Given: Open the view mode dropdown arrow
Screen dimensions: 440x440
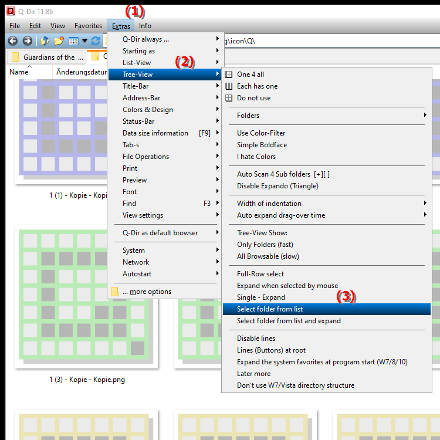Looking at the screenshot, I should point(84,41).
